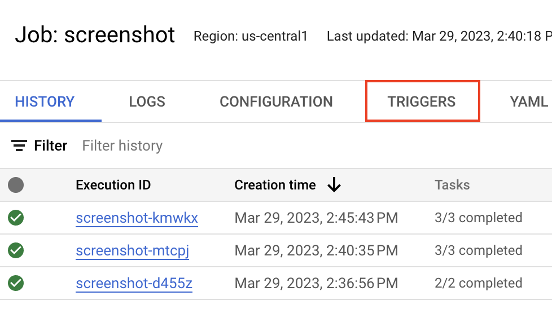
Task: Click the sort descending arrow on Creation time
Action: (x=334, y=185)
